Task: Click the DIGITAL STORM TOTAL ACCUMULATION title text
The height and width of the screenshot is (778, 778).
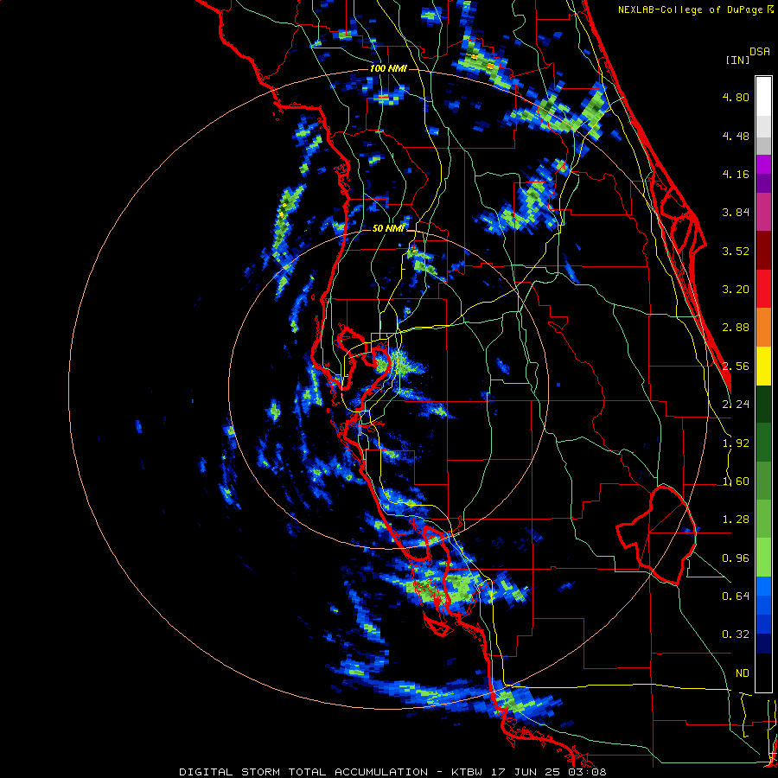Action: click(x=303, y=772)
